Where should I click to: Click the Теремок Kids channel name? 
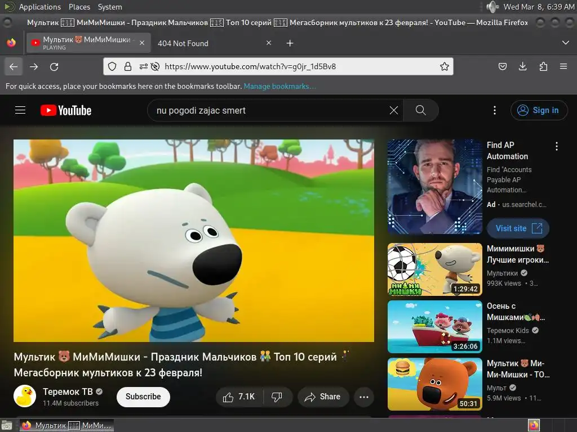tap(508, 331)
